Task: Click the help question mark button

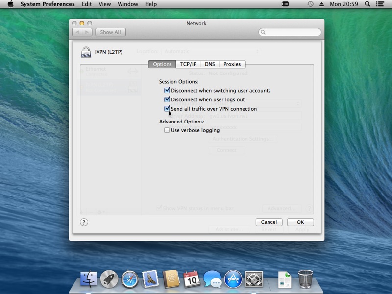Action: pyautogui.click(x=84, y=222)
